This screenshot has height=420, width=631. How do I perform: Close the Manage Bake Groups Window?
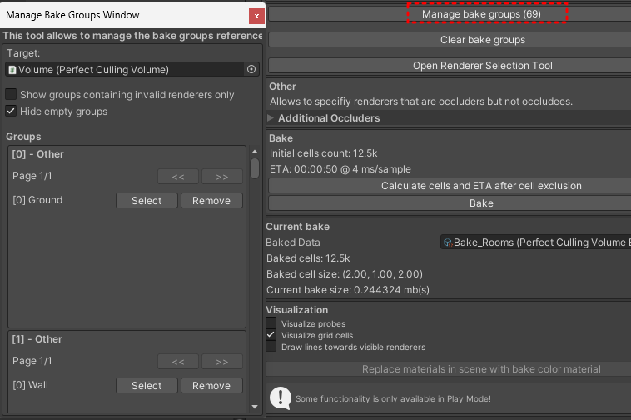[256, 16]
